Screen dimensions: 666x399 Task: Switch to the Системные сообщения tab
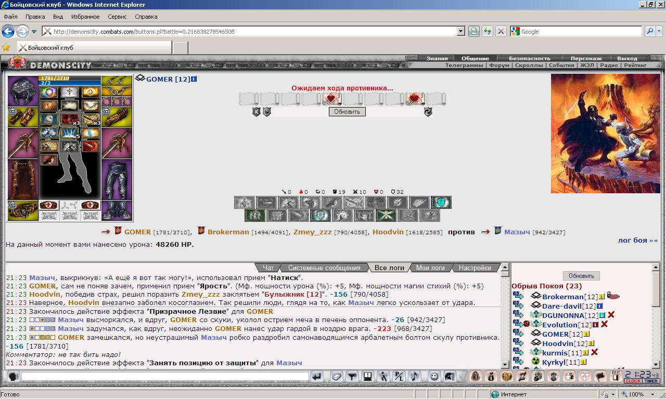pos(324,268)
